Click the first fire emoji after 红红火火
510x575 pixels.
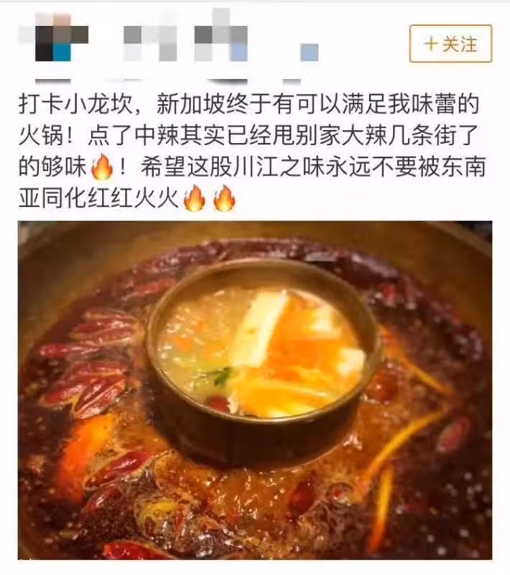tap(195, 198)
